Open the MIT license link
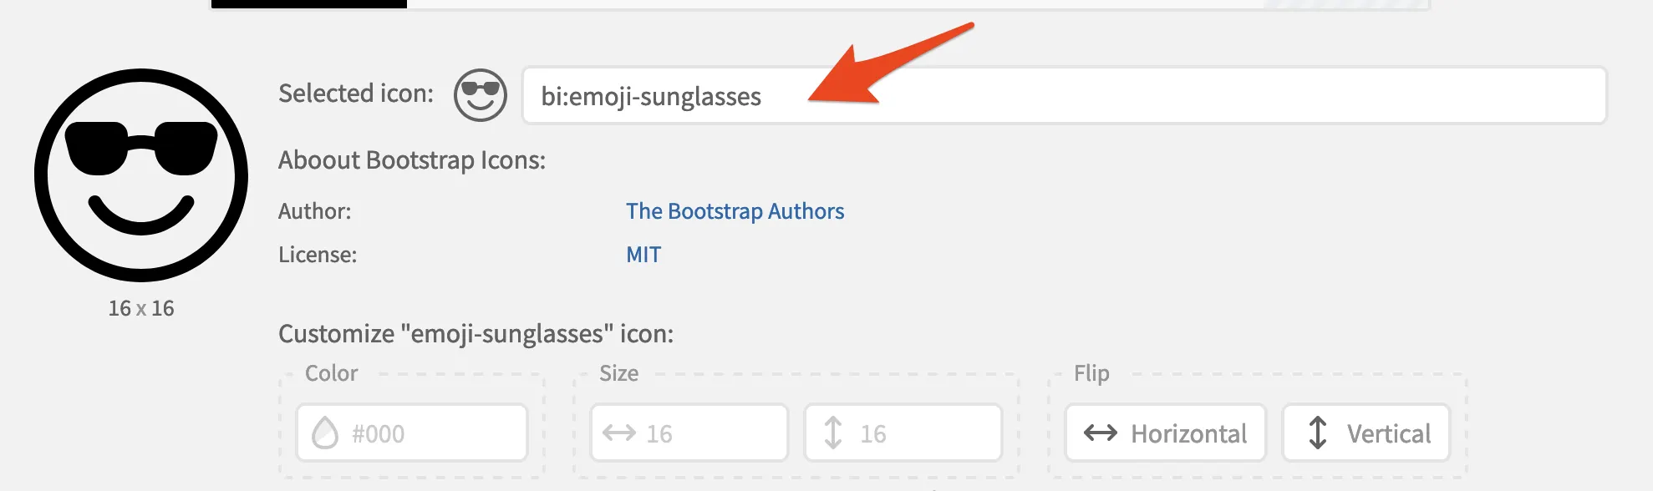 tap(643, 255)
